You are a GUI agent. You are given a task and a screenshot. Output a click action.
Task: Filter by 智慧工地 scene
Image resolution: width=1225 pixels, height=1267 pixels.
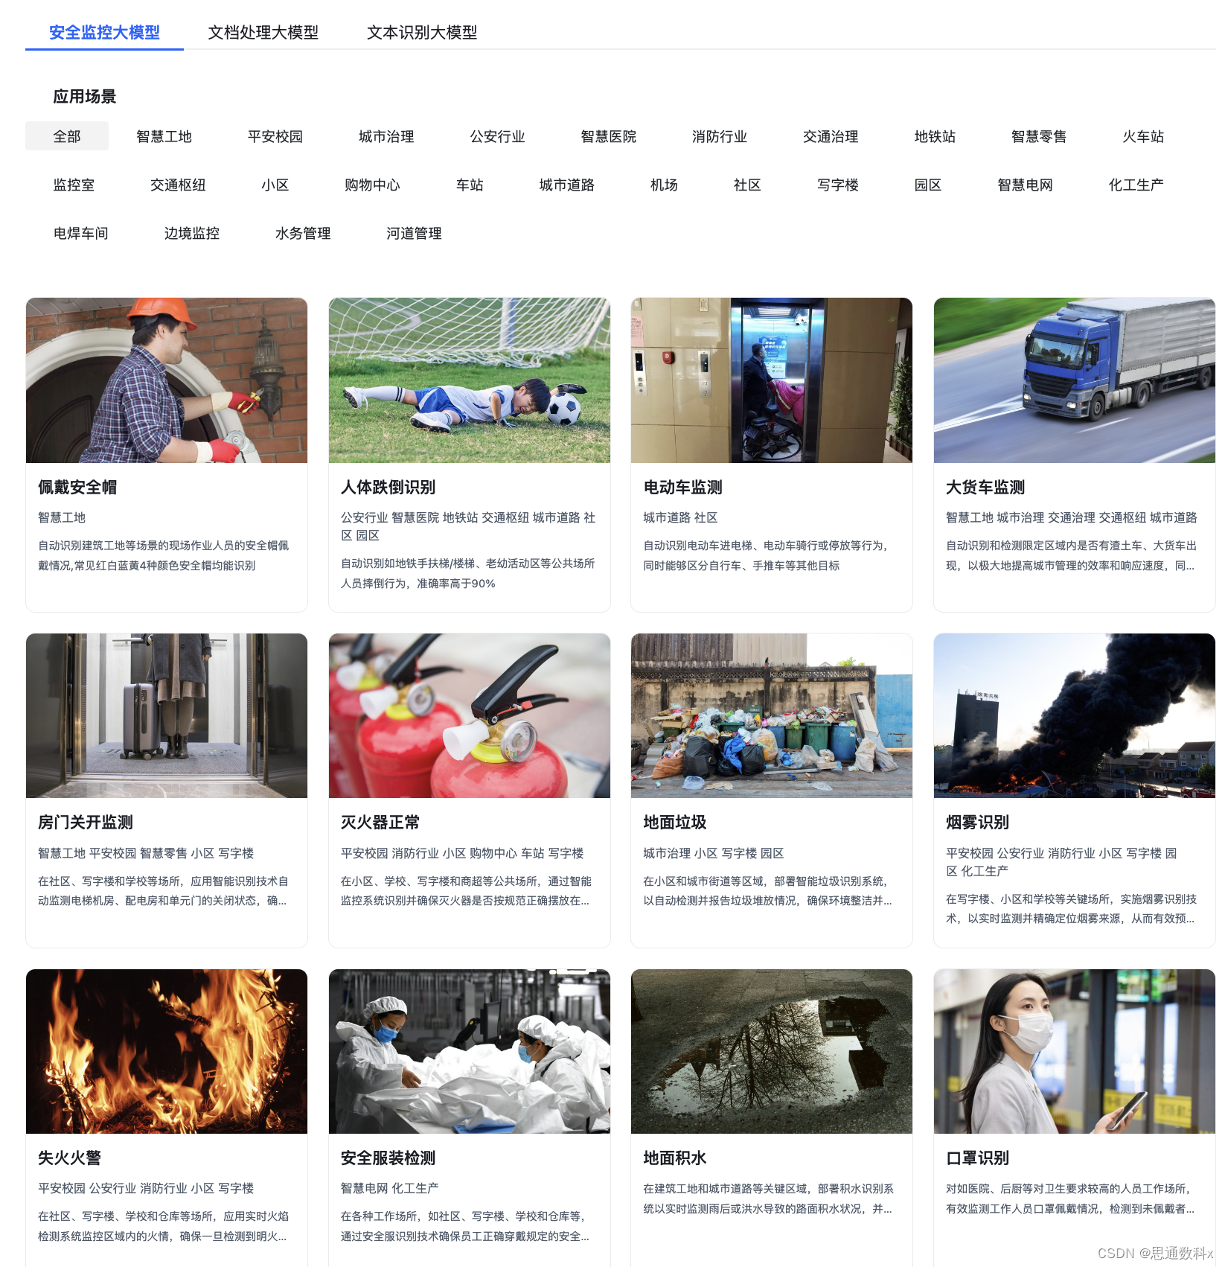pyautogui.click(x=164, y=136)
